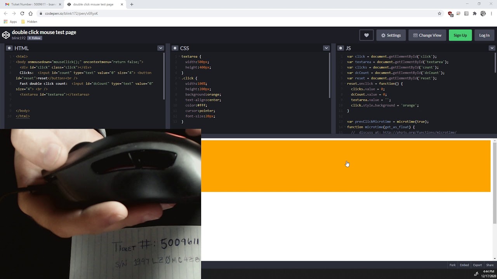This screenshot has height=279, width=497.
Task: Open the uBlock shield extension
Action: coord(450,14)
